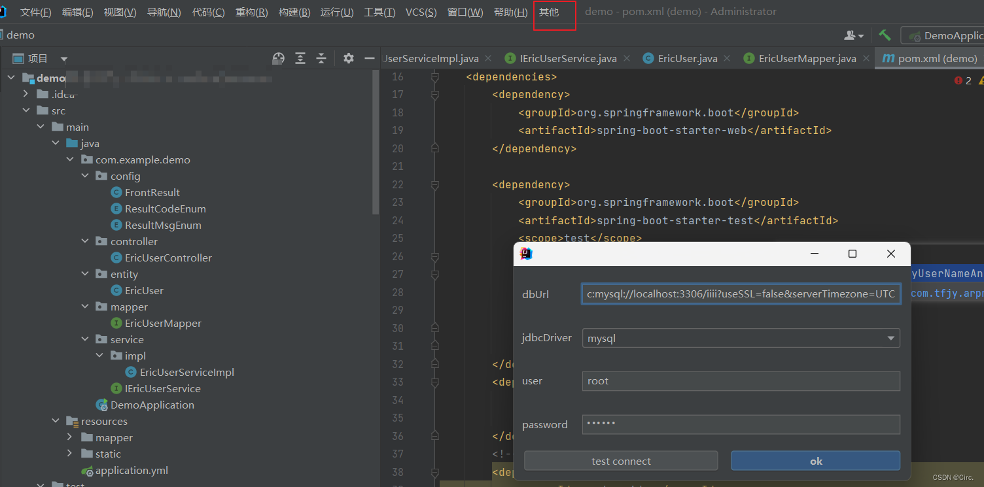
Task: Open the 构建(B) menu
Action: click(x=294, y=12)
